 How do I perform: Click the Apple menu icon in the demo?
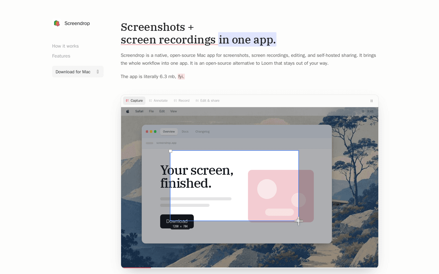128,111
